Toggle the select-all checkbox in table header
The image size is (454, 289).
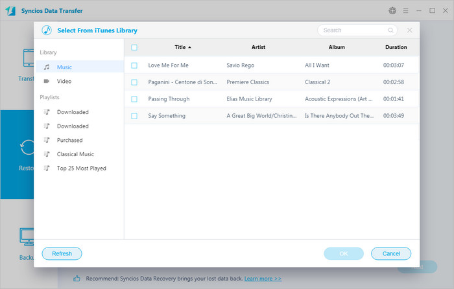134,47
